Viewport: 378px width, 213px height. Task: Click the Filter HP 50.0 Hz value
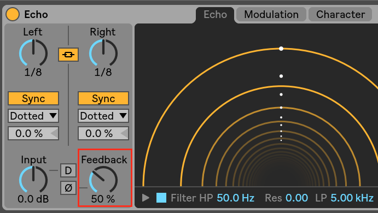(236, 198)
